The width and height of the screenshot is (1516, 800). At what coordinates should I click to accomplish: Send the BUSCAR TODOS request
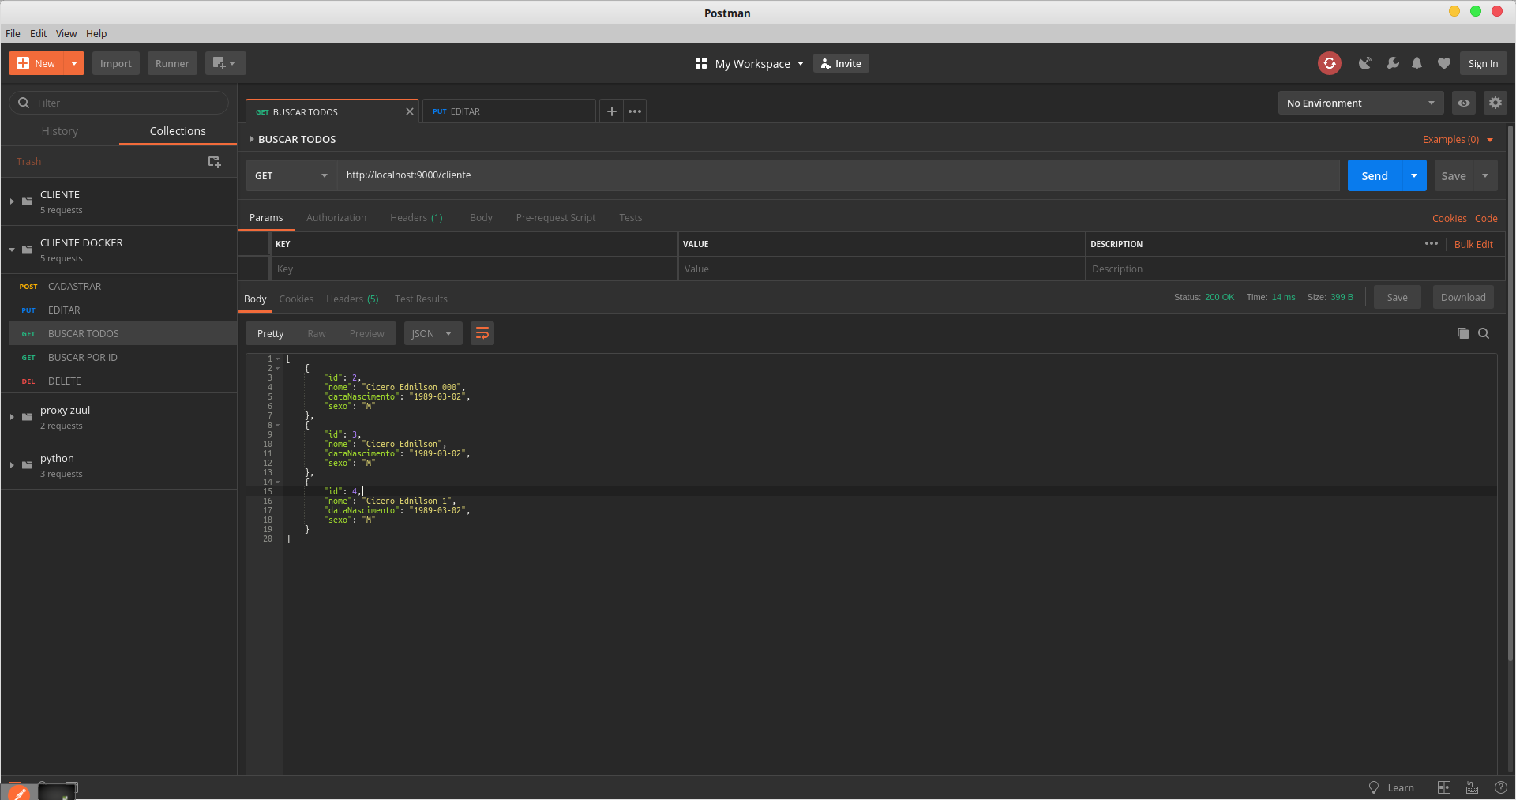[x=1374, y=175]
